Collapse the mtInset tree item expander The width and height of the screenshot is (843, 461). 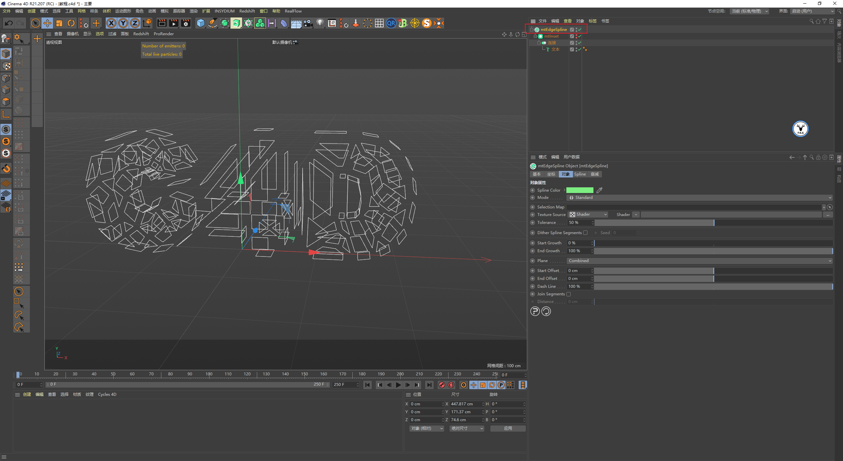tap(535, 36)
